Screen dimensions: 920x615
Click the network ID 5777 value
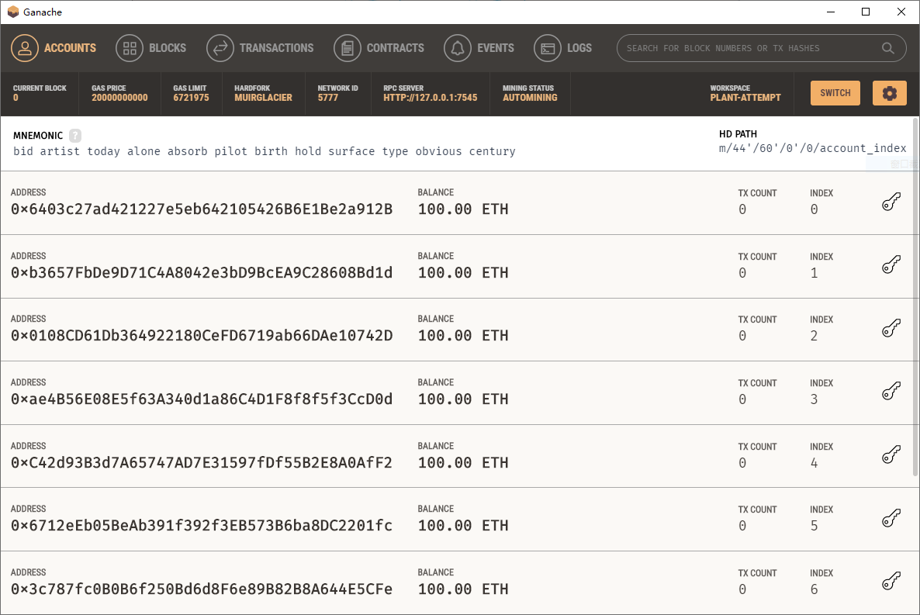(x=328, y=98)
